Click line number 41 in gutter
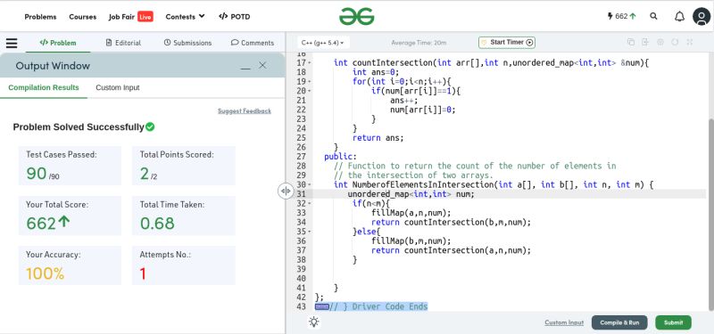Image resolution: width=714 pixels, height=334 pixels. [301, 288]
